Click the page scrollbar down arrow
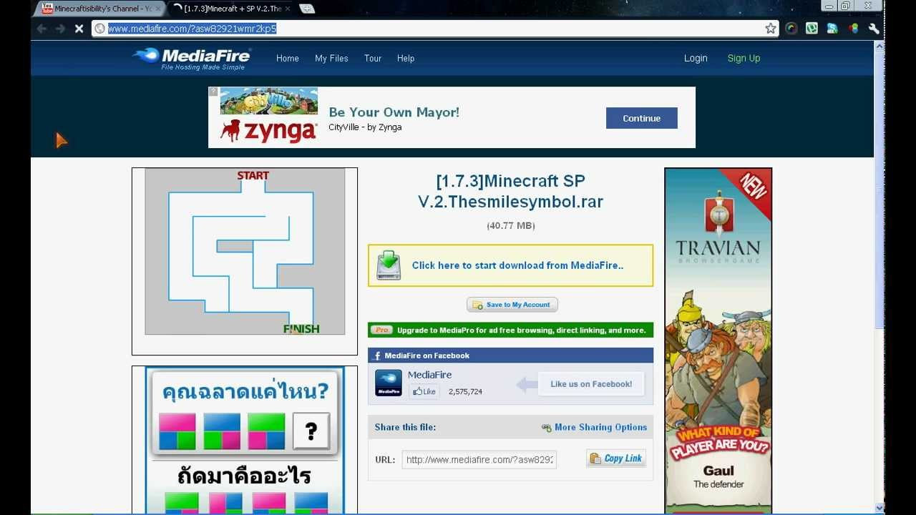 [880, 508]
